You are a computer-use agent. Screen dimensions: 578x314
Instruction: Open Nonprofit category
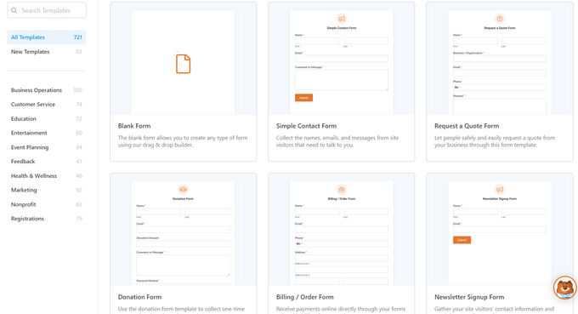[x=47, y=204]
